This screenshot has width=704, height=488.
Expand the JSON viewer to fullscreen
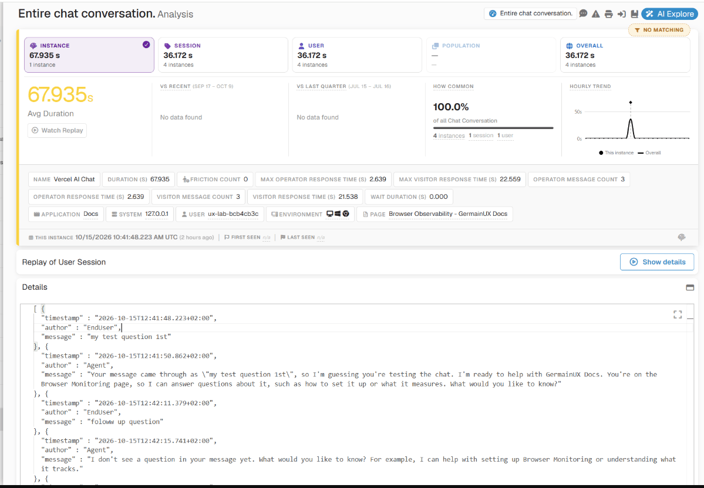click(x=678, y=314)
